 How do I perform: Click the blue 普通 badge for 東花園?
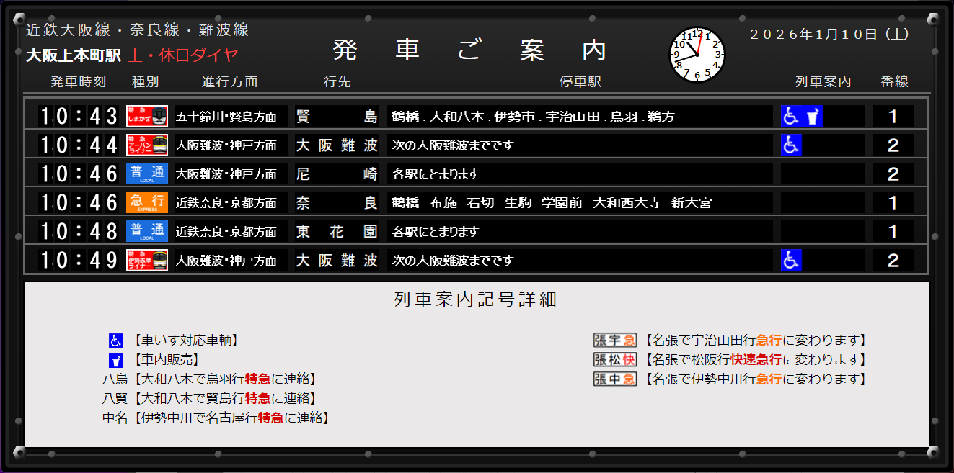[147, 231]
